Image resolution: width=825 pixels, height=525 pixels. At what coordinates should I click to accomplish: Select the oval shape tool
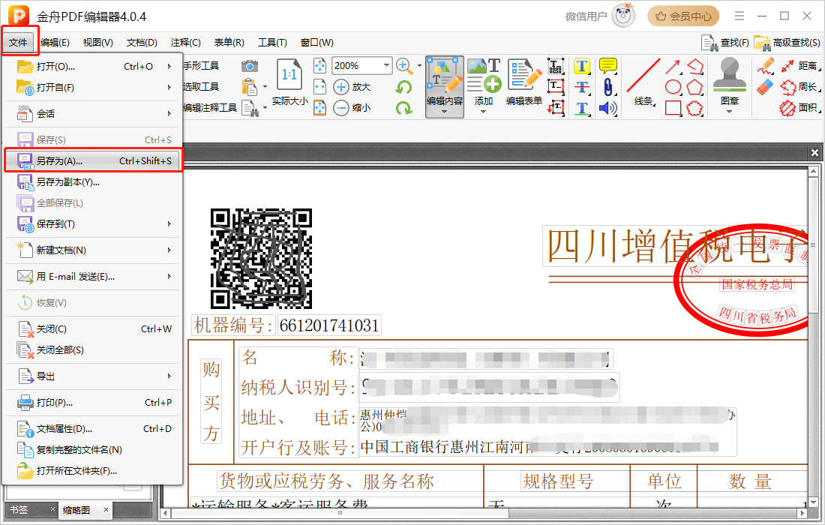[x=673, y=87]
